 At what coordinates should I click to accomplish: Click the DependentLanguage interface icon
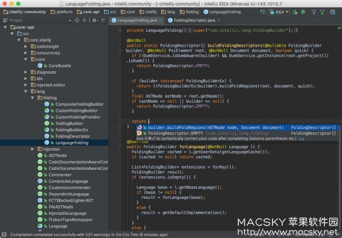click(x=40, y=194)
